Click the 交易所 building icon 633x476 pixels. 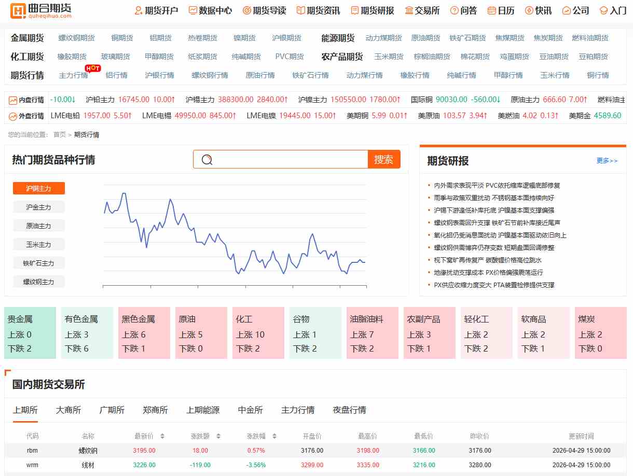[409, 10]
